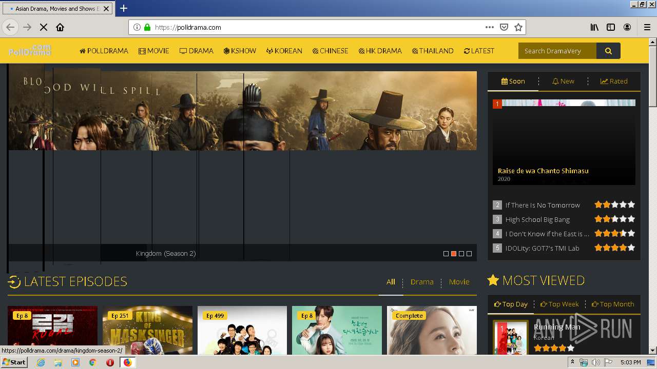Open Kingdom (Season 2) banner title
Screen dimensions: 657x369
(166, 253)
